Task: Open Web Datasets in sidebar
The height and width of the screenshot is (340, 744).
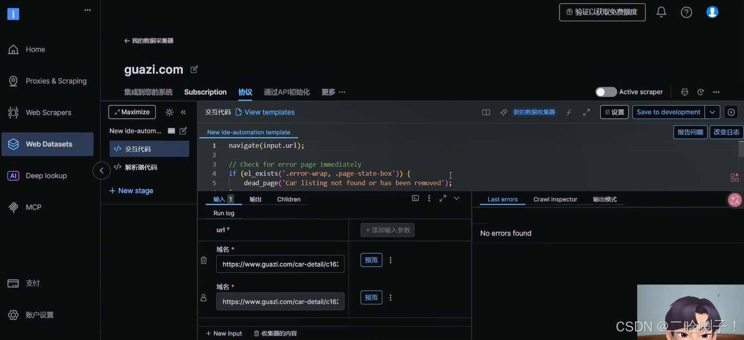Action: [x=47, y=144]
